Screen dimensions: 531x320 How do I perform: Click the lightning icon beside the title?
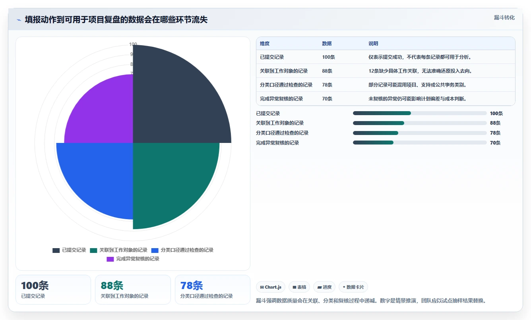click(x=19, y=20)
